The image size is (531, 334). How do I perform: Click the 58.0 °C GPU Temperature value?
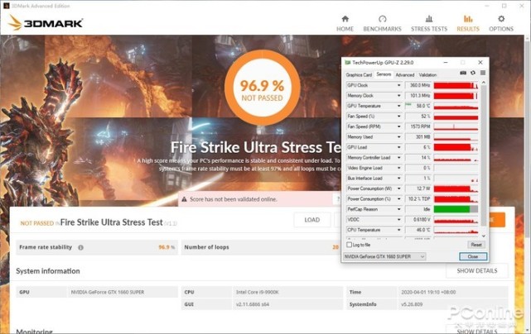(418, 106)
